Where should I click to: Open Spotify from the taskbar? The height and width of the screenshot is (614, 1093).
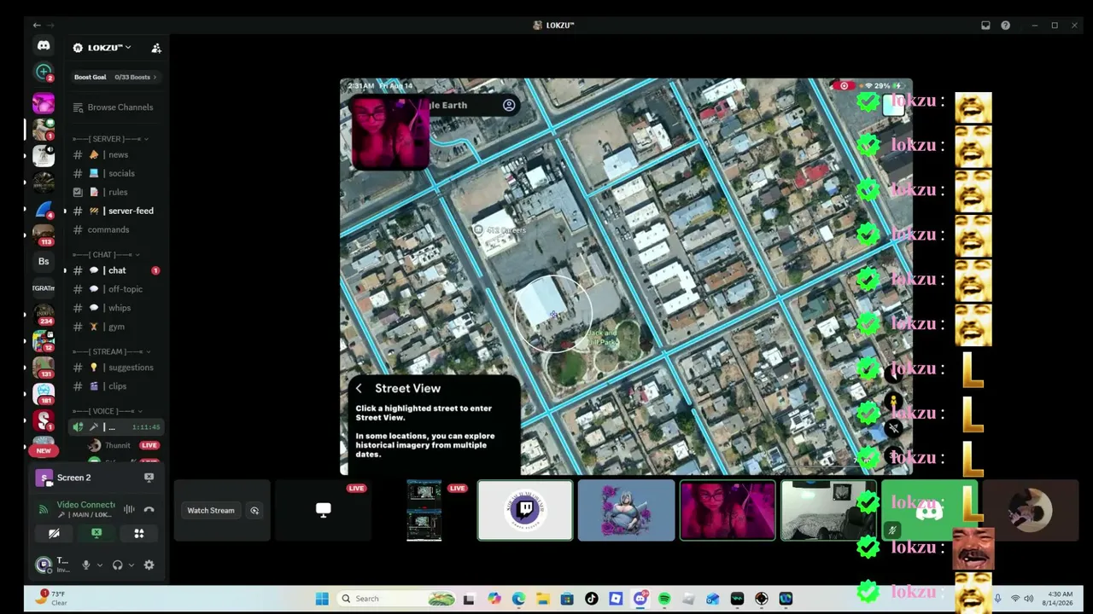tap(664, 599)
